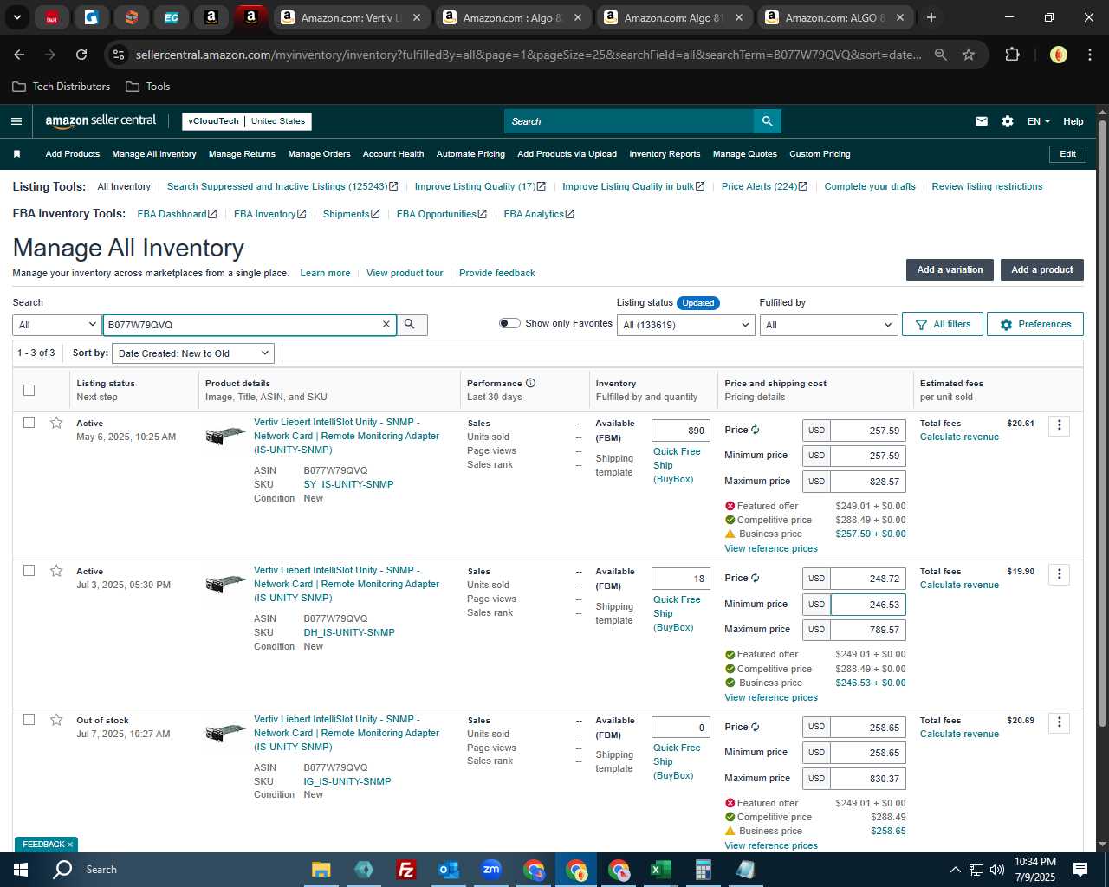Open Outlook from the taskbar
The height and width of the screenshot is (887, 1109).
(x=448, y=870)
